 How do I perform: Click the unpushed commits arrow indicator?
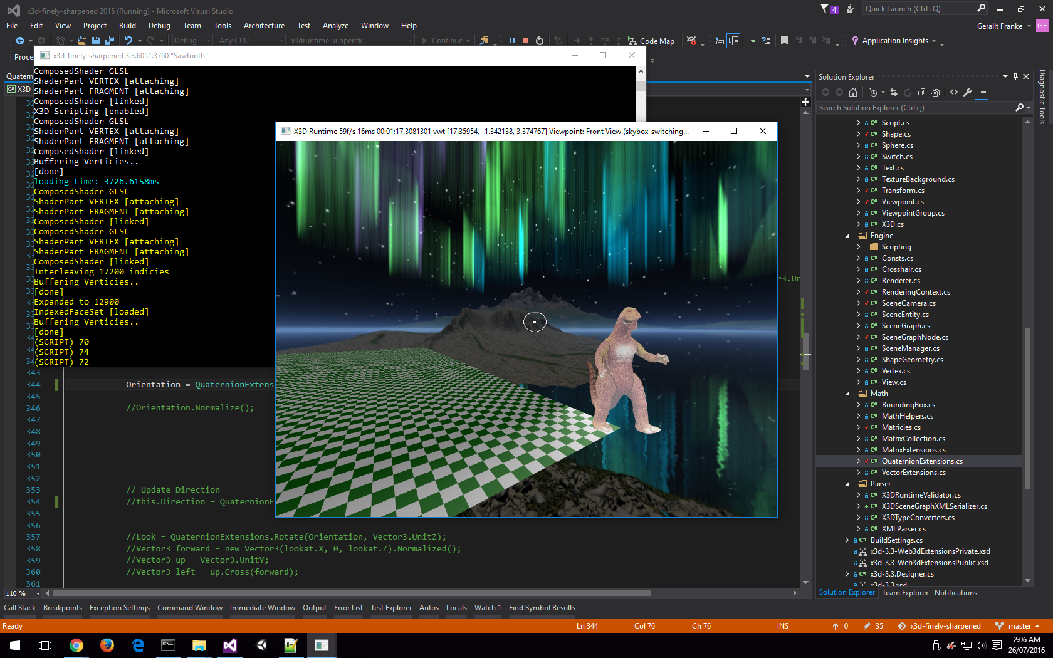(841, 626)
